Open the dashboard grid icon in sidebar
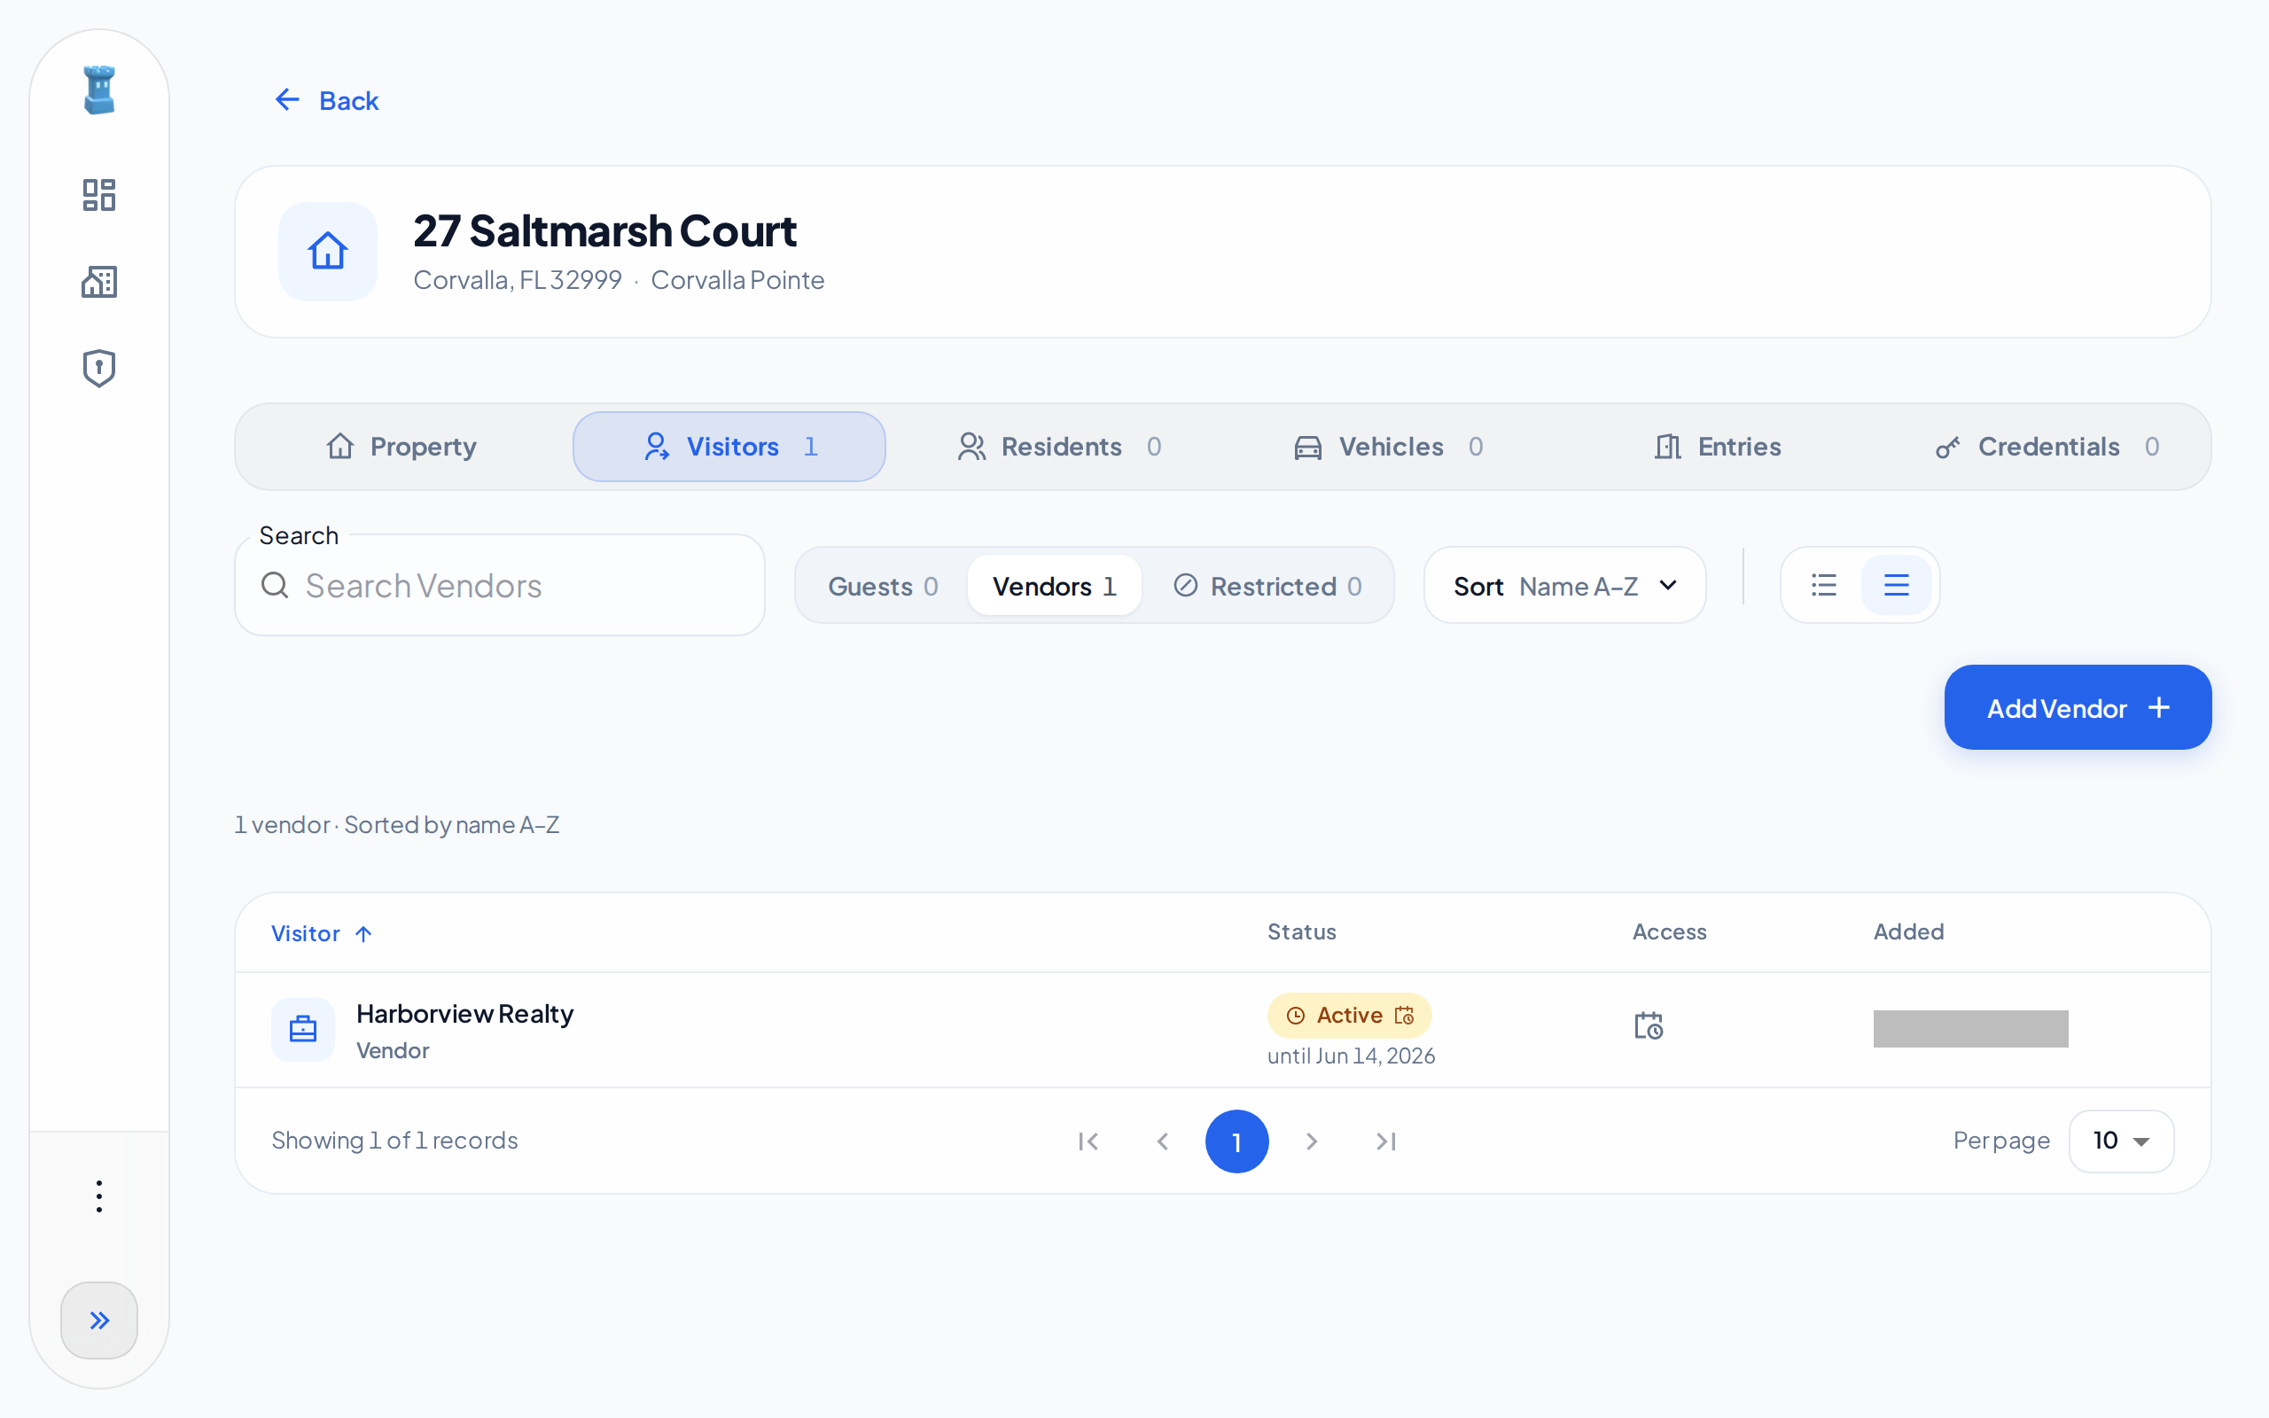Viewport: 2269px width, 1418px height. click(x=98, y=195)
